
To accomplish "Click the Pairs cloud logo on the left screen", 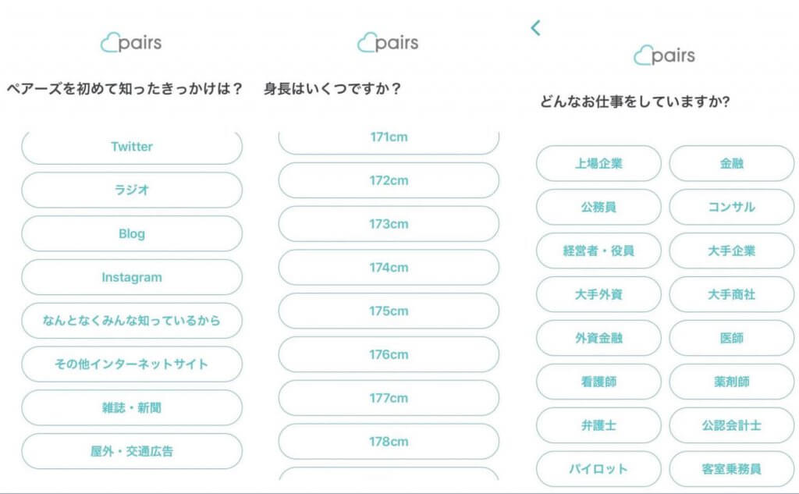I will coord(130,43).
